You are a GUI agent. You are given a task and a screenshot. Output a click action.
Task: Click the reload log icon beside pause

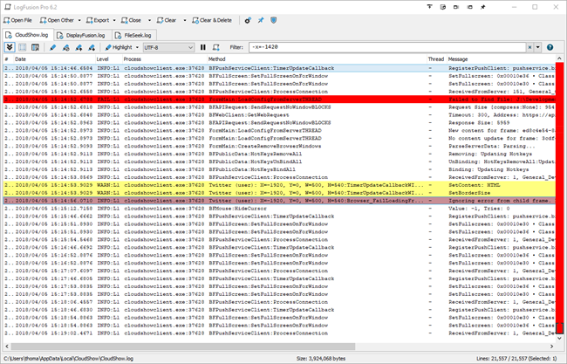(x=215, y=47)
